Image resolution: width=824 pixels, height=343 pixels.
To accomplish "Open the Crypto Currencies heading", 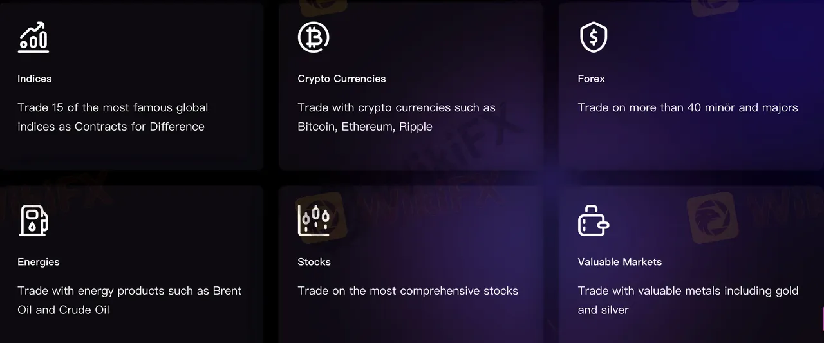I will [342, 79].
